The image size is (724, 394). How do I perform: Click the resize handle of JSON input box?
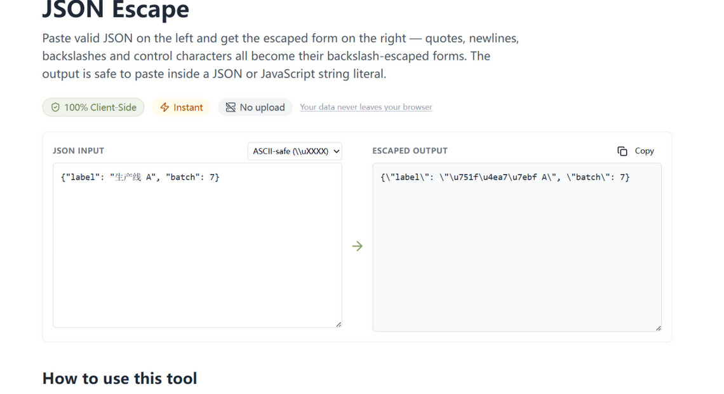click(339, 324)
